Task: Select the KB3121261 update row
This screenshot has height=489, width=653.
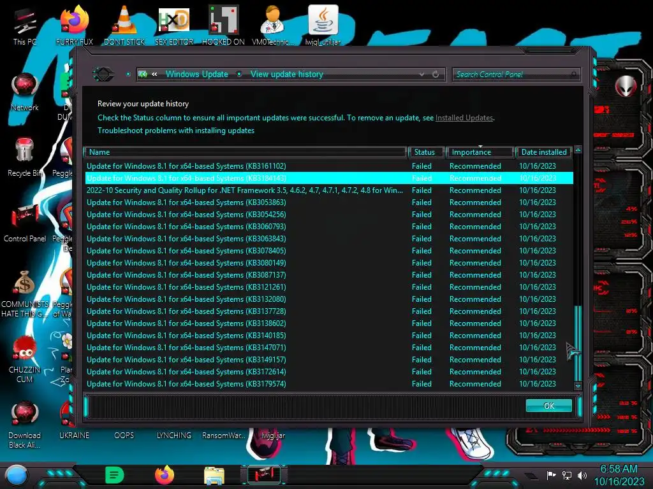Action: (x=329, y=287)
